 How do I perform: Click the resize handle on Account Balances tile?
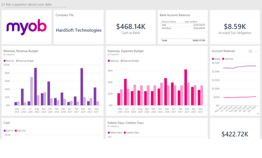[x=257, y=114]
